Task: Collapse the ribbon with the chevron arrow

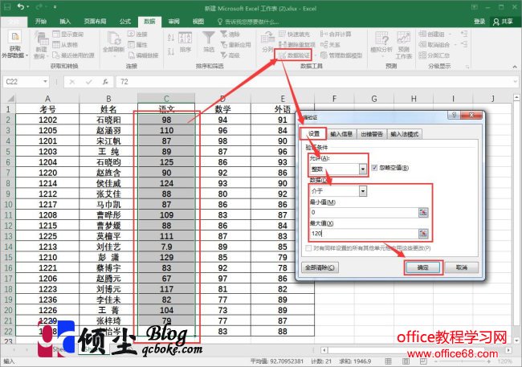Action: point(515,67)
